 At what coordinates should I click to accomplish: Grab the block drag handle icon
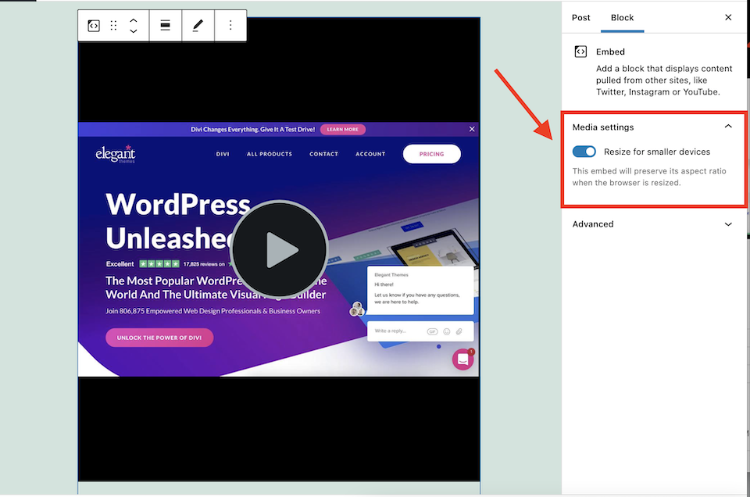(x=112, y=25)
